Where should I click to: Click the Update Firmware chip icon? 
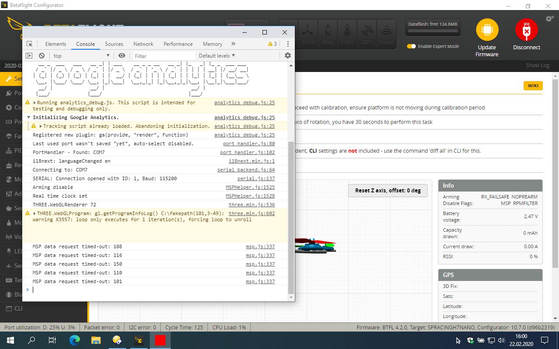click(x=487, y=30)
